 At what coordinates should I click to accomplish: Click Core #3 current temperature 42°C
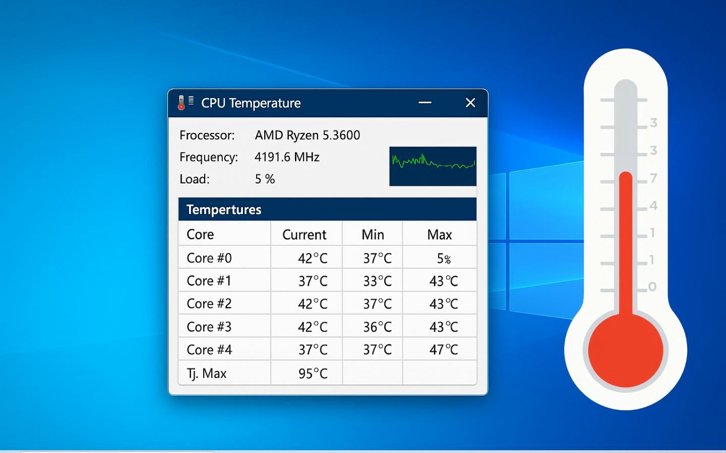tap(313, 327)
